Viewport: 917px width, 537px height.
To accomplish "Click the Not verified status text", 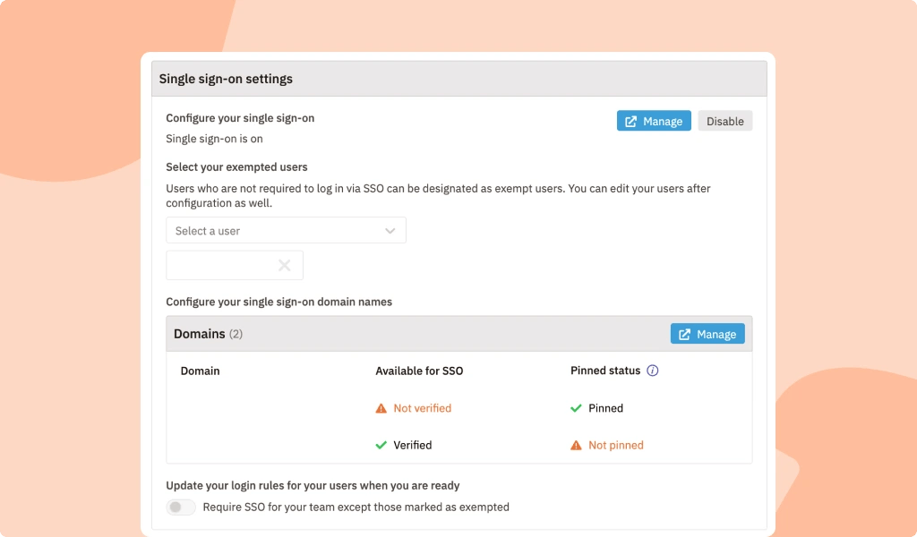I will (422, 408).
